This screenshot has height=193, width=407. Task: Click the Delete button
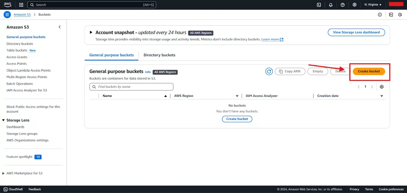(340, 72)
